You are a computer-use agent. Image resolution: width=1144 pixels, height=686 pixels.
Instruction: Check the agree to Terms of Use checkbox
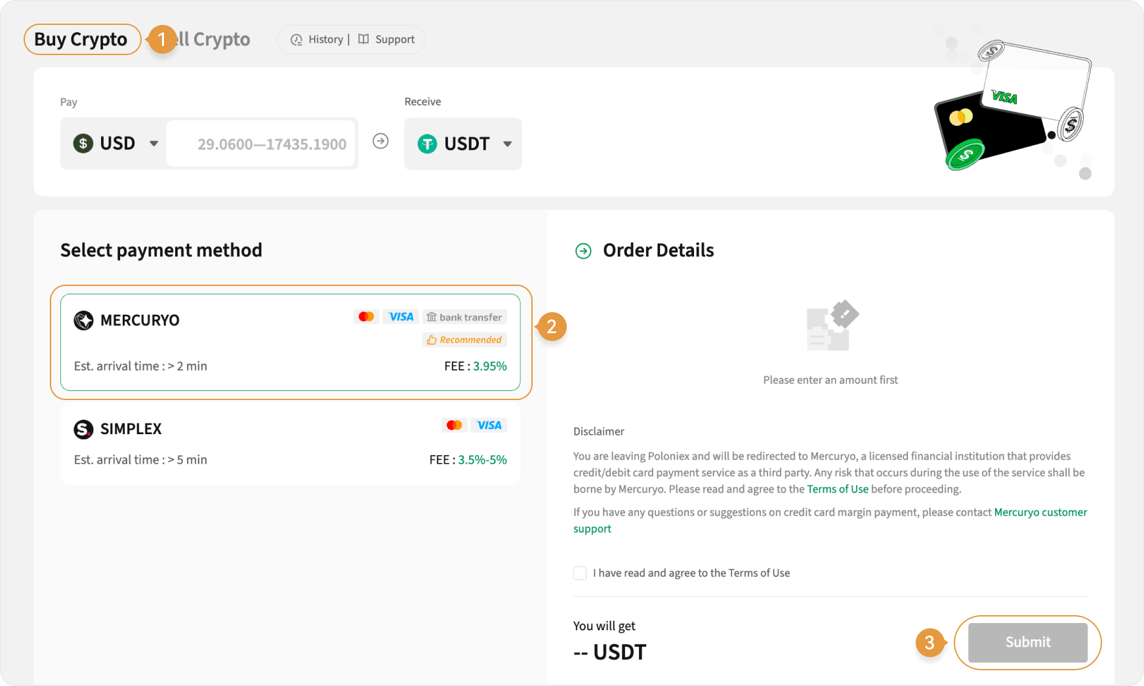tap(580, 573)
